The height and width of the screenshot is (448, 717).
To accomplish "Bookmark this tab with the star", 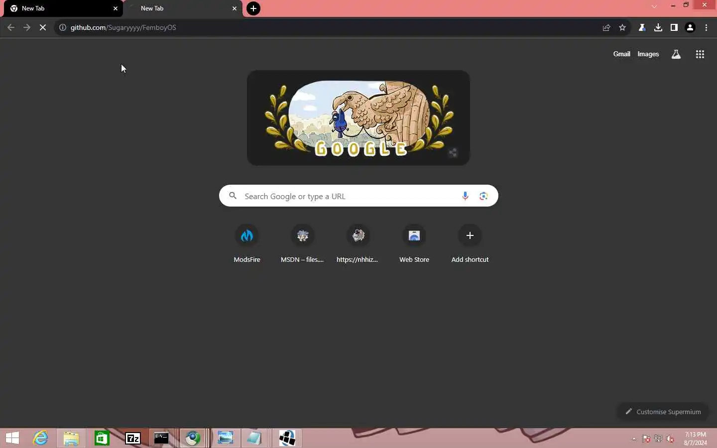I will (622, 28).
